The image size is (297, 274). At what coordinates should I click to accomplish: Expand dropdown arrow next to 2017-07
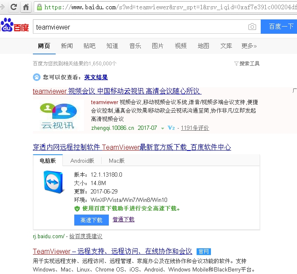point(162,129)
